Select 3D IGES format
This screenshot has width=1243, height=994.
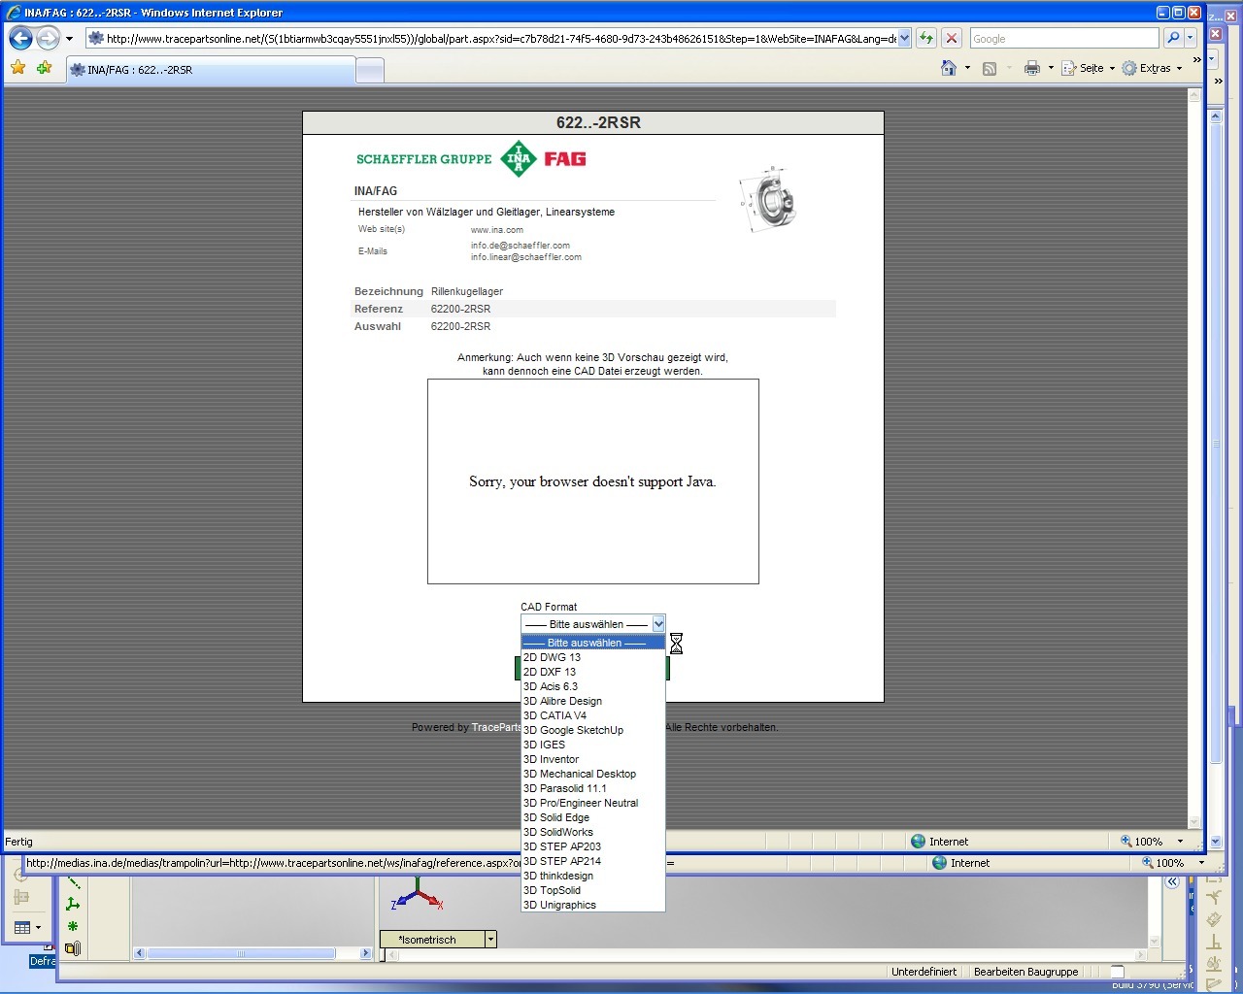pos(593,745)
